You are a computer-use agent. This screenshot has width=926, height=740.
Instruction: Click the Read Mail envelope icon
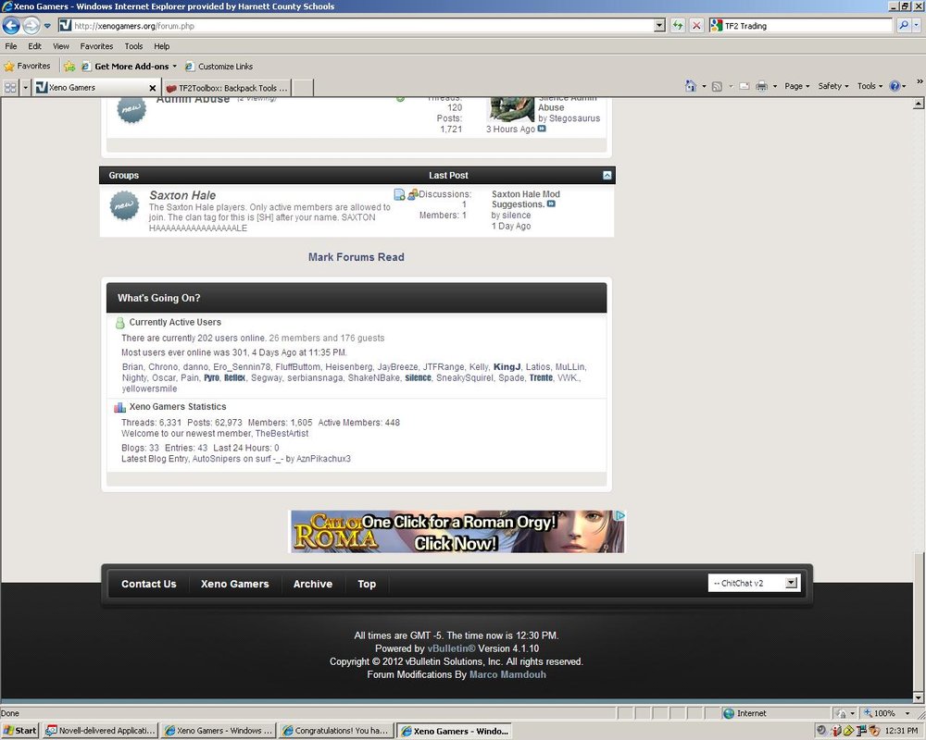click(745, 86)
